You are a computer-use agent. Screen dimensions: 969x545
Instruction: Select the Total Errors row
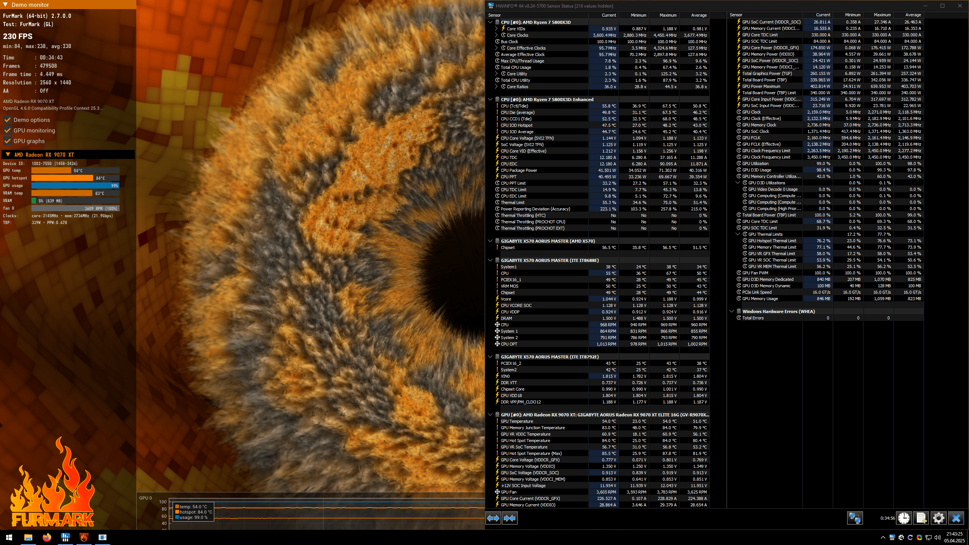point(825,318)
